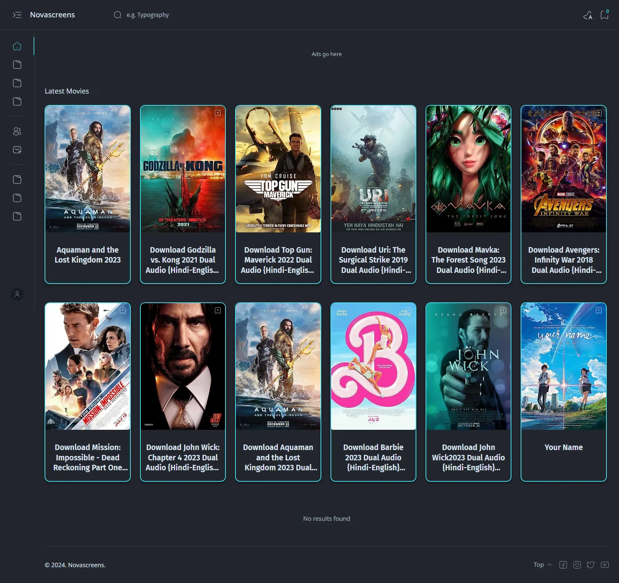Click the search magnifier icon
619x583 pixels.
point(118,15)
